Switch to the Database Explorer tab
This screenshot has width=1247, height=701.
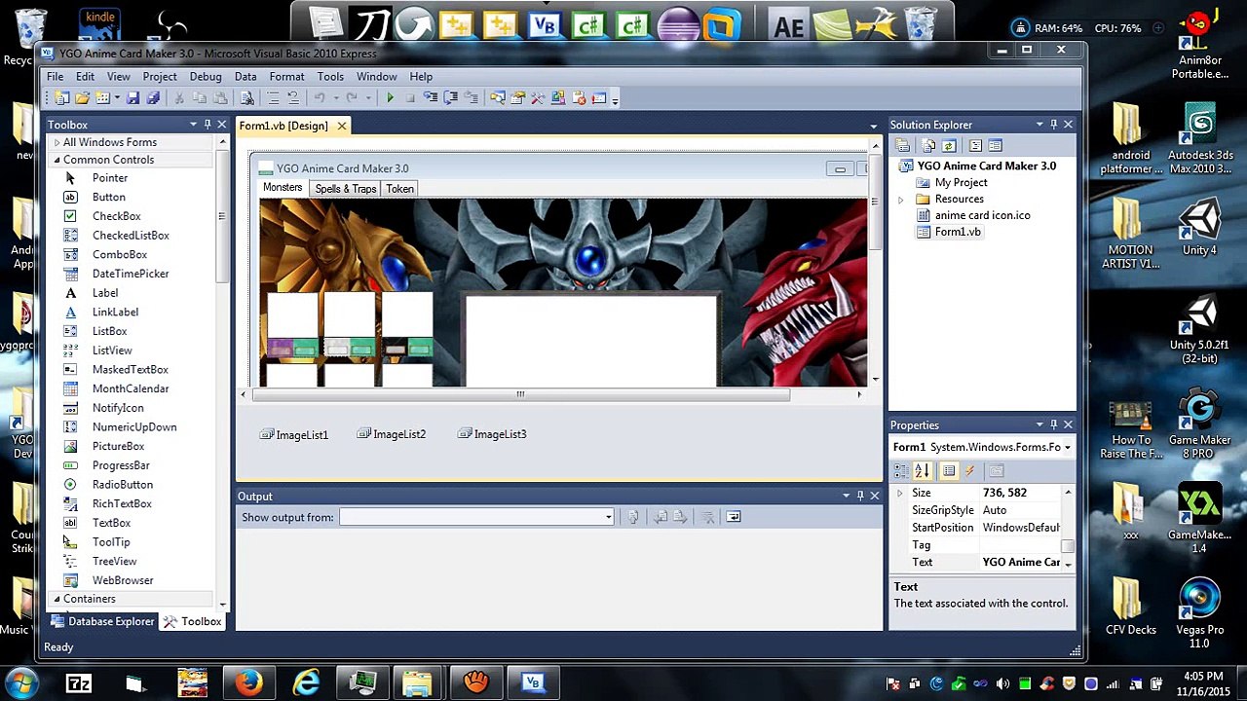102,621
